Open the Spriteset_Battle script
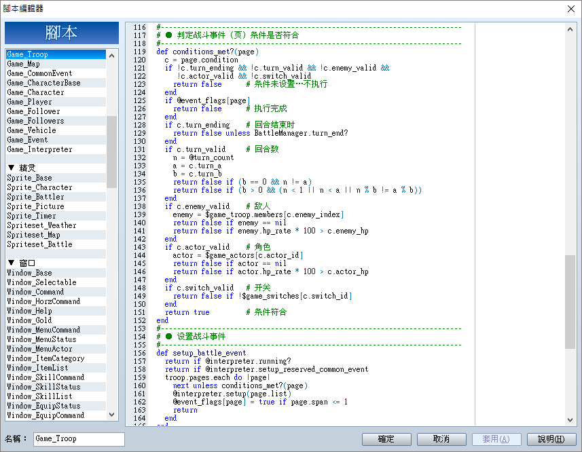Image resolution: width=582 pixels, height=452 pixels. tap(56, 245)
